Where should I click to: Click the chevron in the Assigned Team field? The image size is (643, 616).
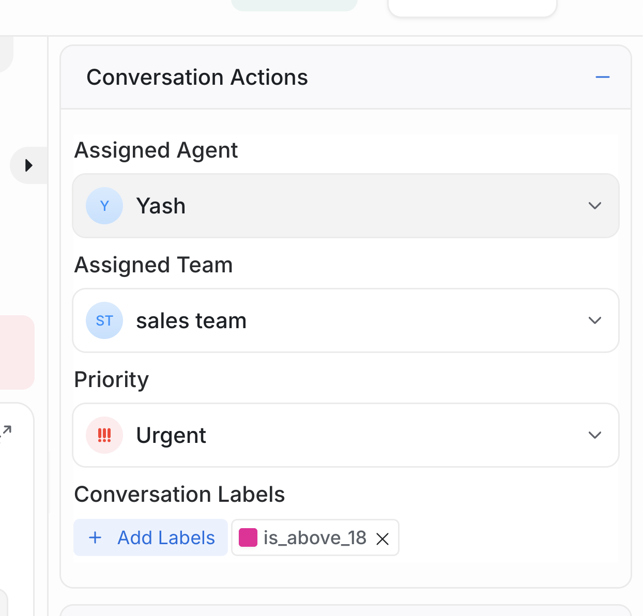pyautogui.click(x=595, y=320)
